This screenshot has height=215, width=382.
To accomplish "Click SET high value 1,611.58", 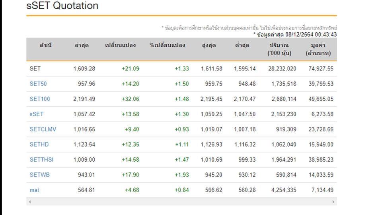I will point(211,69).
